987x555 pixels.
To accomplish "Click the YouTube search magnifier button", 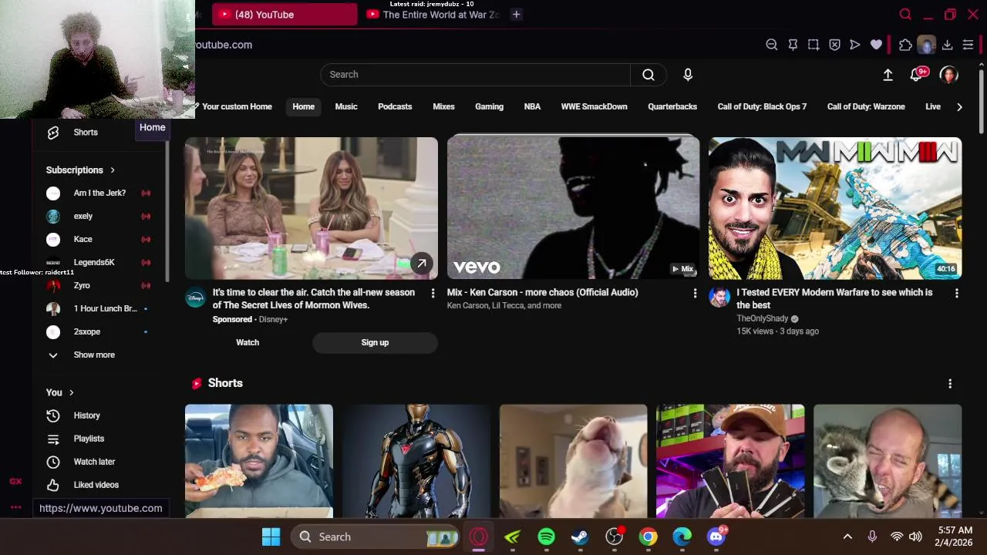I will 648,75.
